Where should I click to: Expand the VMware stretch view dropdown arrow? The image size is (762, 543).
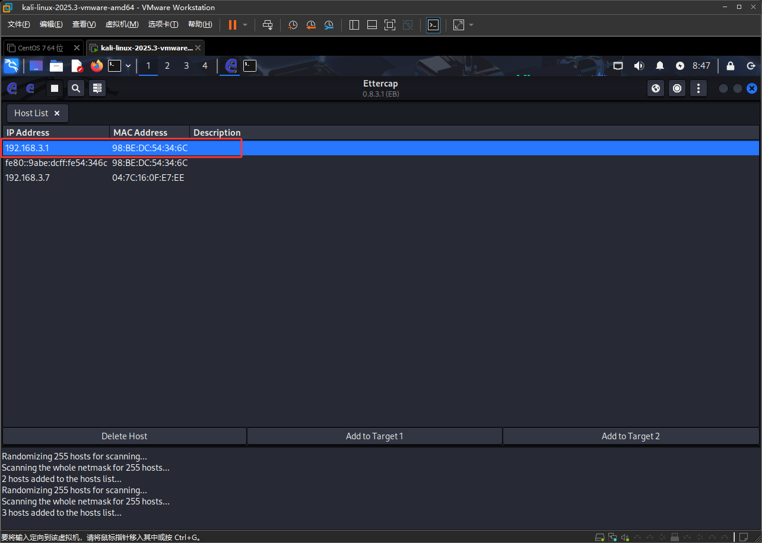point(471,25)
